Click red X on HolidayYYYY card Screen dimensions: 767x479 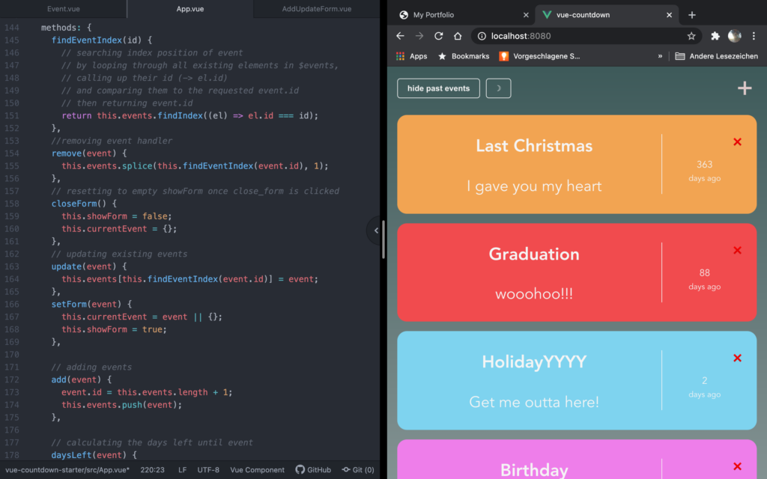[x=737, y=359]
